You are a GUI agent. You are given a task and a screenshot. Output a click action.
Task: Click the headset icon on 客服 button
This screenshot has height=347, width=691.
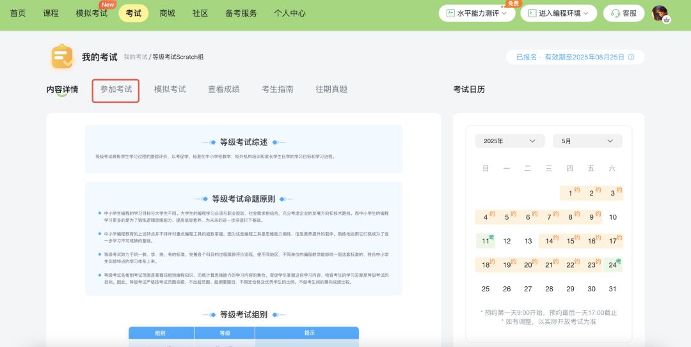pos(616,13)
